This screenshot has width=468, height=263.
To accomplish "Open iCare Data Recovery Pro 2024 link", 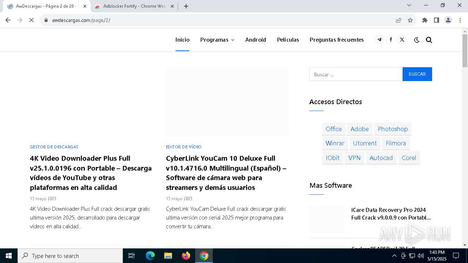I will [391, 214].
